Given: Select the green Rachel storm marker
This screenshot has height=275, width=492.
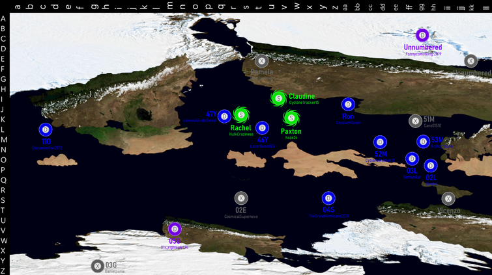Looking at the screenshot, I should [241, 115].
